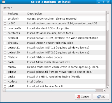Sort by the Package column header
112x103 pixels.
(x=17, y=14)
